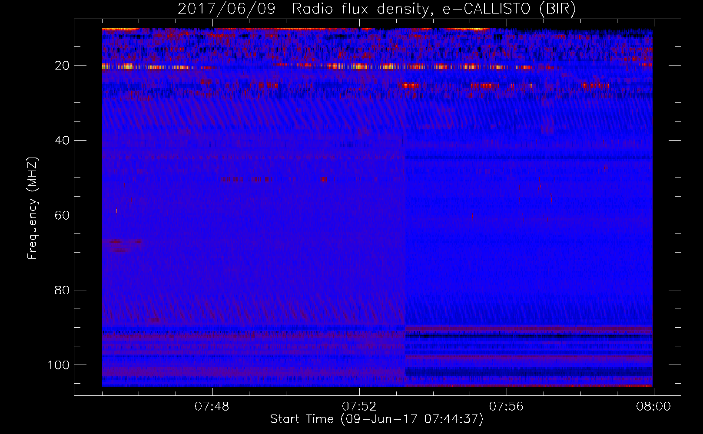Click the 08:00 time tick label
Viewport: 703px width, 434px height.
pos(653,407)
